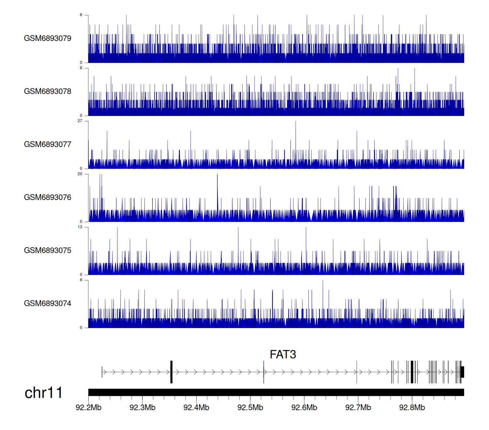This screenshot has height=430, width=489.
Task: Click the FAT3 gene name label
Action: (283, 354)
